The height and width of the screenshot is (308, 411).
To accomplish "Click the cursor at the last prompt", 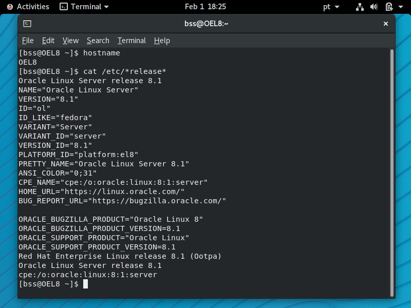I will tap(85, 284).
